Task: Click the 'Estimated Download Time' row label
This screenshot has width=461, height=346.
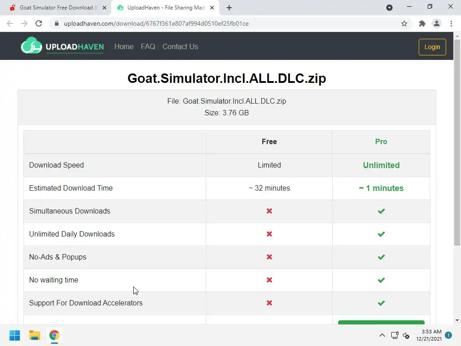Action: [x=71, y=188]
